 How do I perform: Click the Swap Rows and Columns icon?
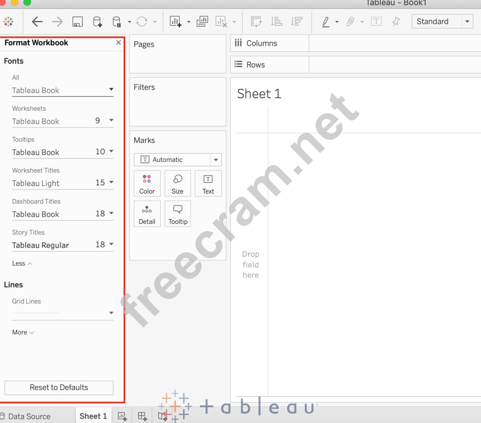pyautogui.click(x=256, y=22)
